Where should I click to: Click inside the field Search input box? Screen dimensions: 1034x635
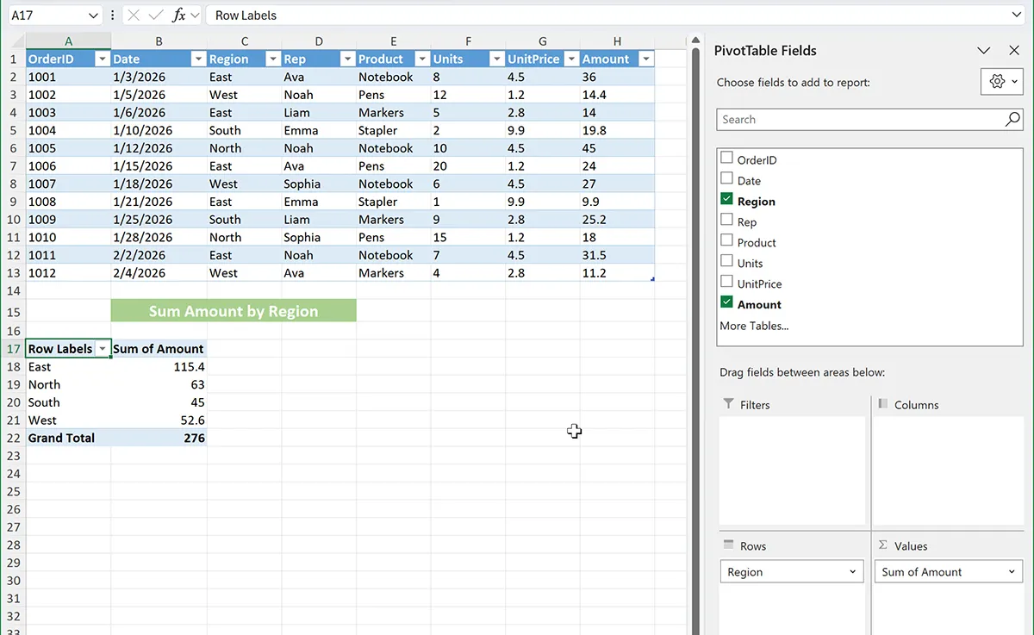click(x=857, y=120)
